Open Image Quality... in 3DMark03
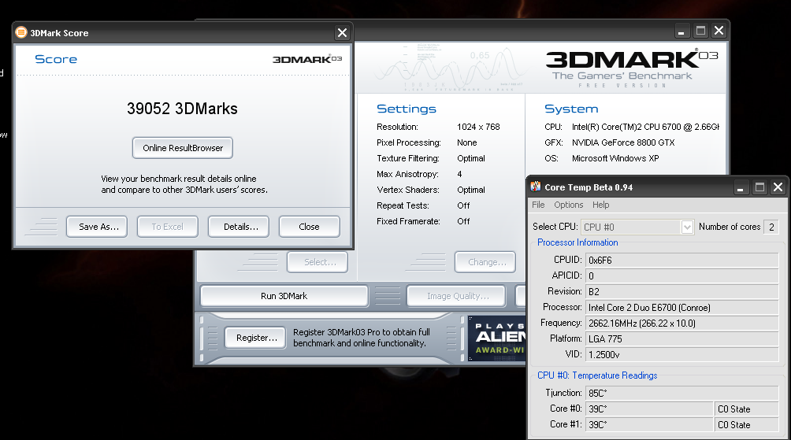The width and height of the screenshot is (791, 440). click(x=456, y=296)
